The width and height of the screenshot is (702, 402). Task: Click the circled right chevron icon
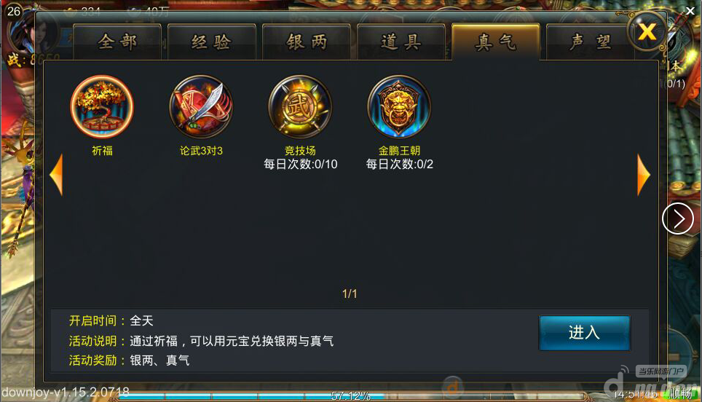click(x=678, y=218)
